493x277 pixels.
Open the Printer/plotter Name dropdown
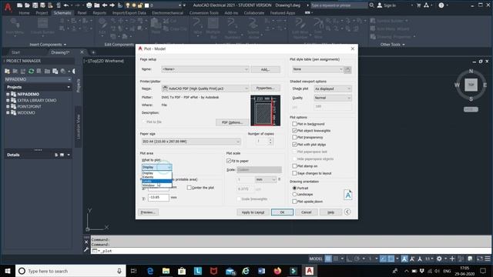[x=205, y=88]
